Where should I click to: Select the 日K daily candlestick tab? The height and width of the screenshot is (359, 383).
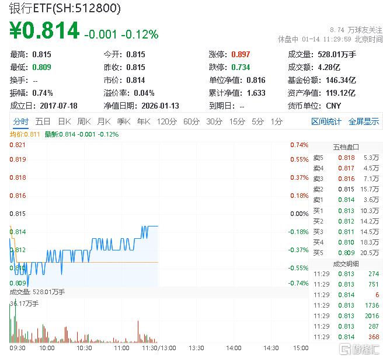(64, 121)
